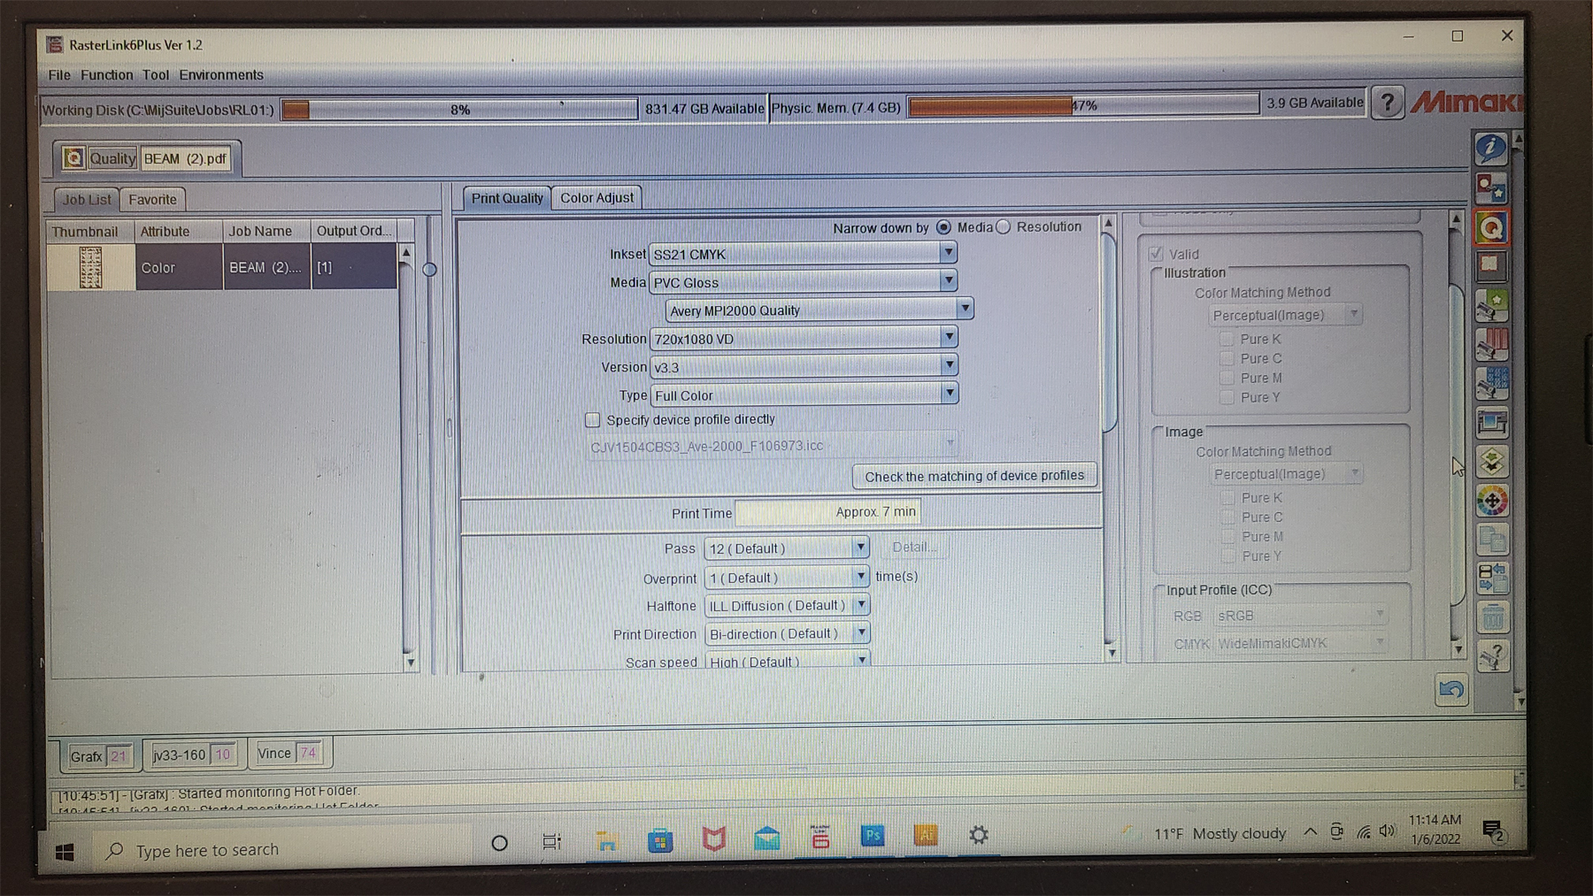The height and width of the screenshot is (896, 1593).
Task: Open the Mail app on the taskbar
Action: click(766, 838)
